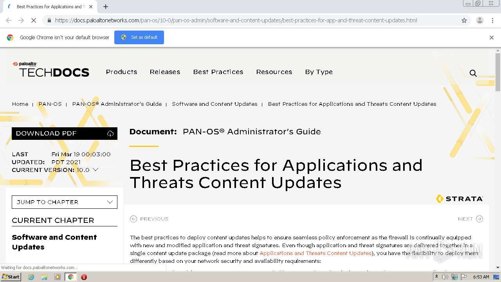The height and width of the screenshot is (282, 501).
Task: Open the Resources menu
Action: (274, 72)
